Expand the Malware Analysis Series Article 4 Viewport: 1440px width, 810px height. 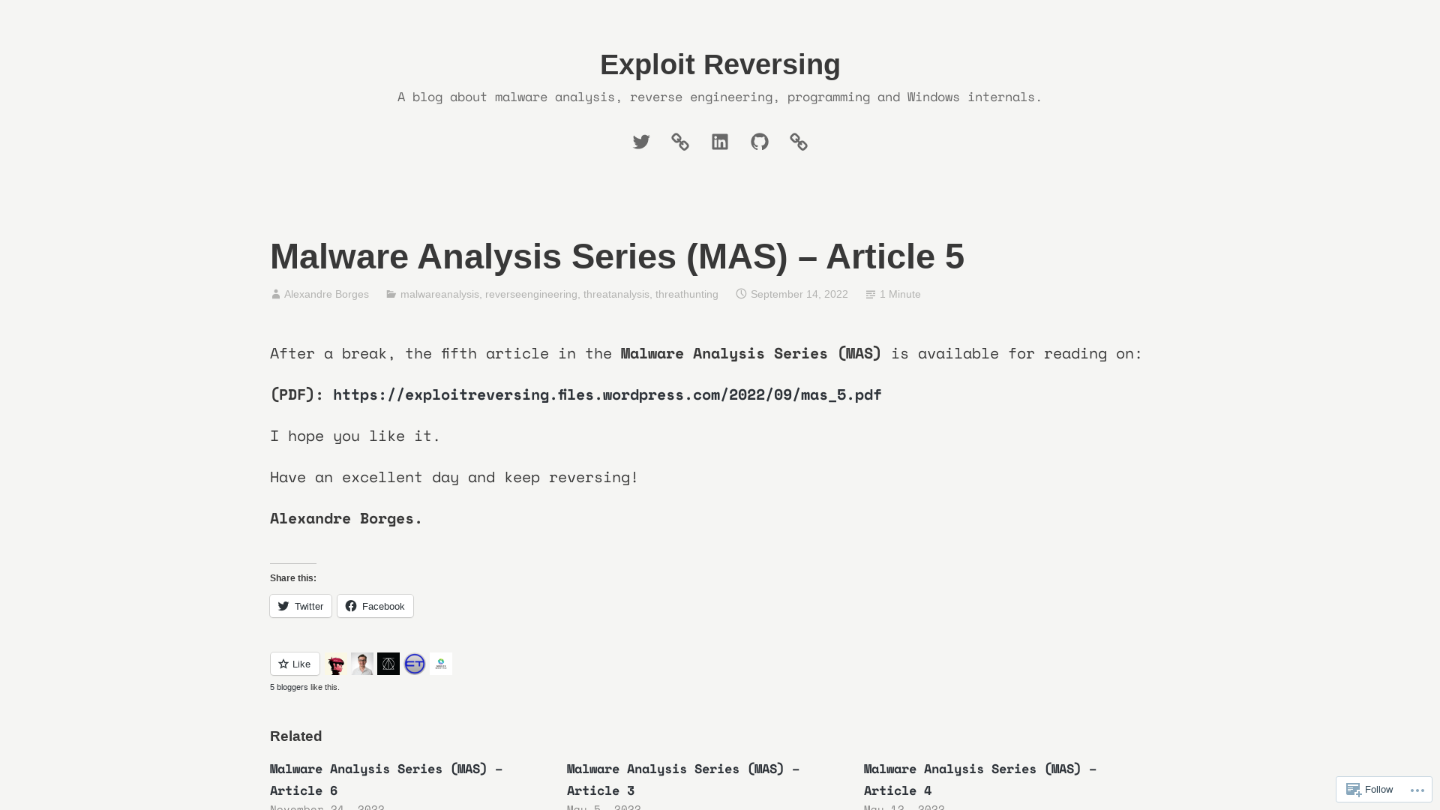(x=980, y=779)
